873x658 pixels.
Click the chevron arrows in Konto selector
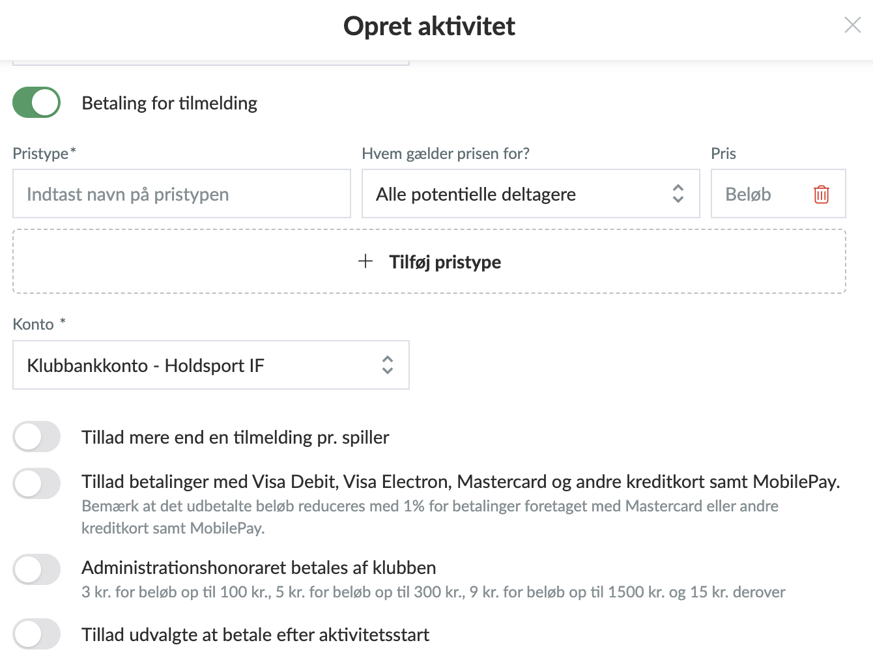click(x=388, y=365)
